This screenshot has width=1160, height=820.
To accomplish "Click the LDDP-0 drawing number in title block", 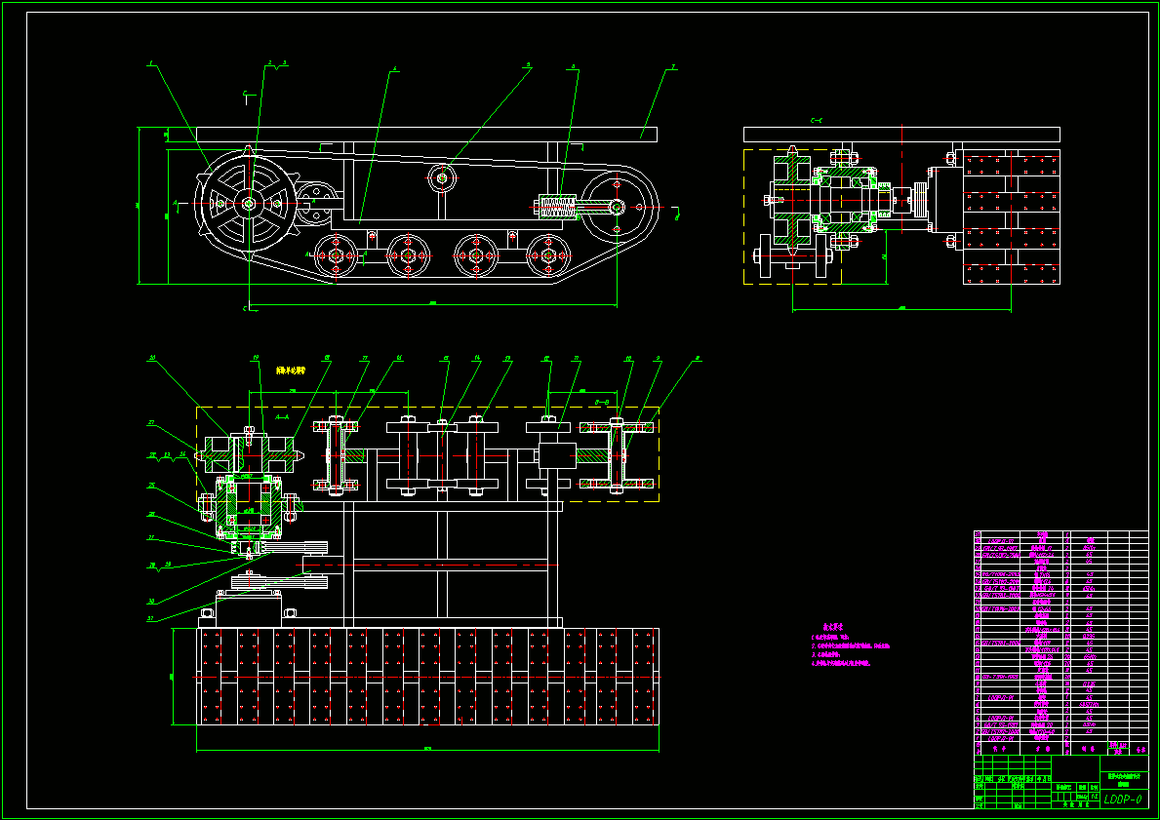I will pyautogui.click(x=1122, y=800).
